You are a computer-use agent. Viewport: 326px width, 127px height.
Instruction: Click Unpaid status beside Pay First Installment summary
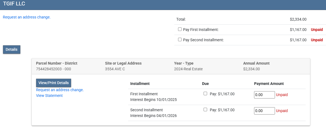pos(316,30)
